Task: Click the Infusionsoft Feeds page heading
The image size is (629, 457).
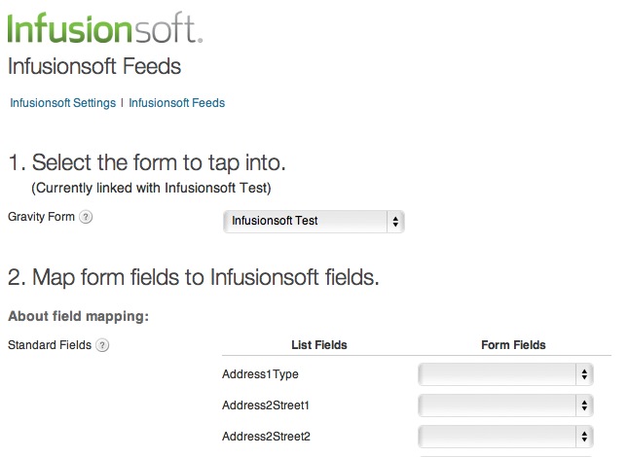Action: [94, 66]
